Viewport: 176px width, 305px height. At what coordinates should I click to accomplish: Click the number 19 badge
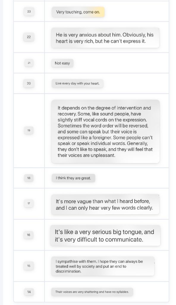29,130
